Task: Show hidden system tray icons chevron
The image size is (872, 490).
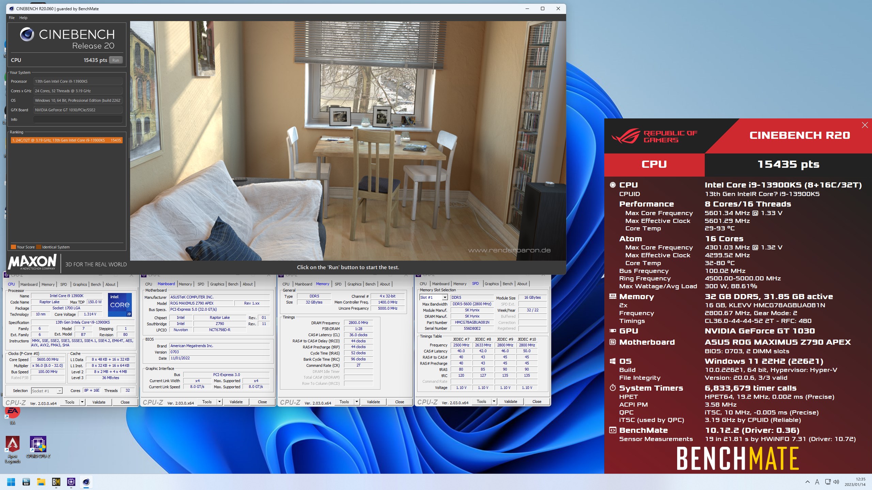Action: 807,482
